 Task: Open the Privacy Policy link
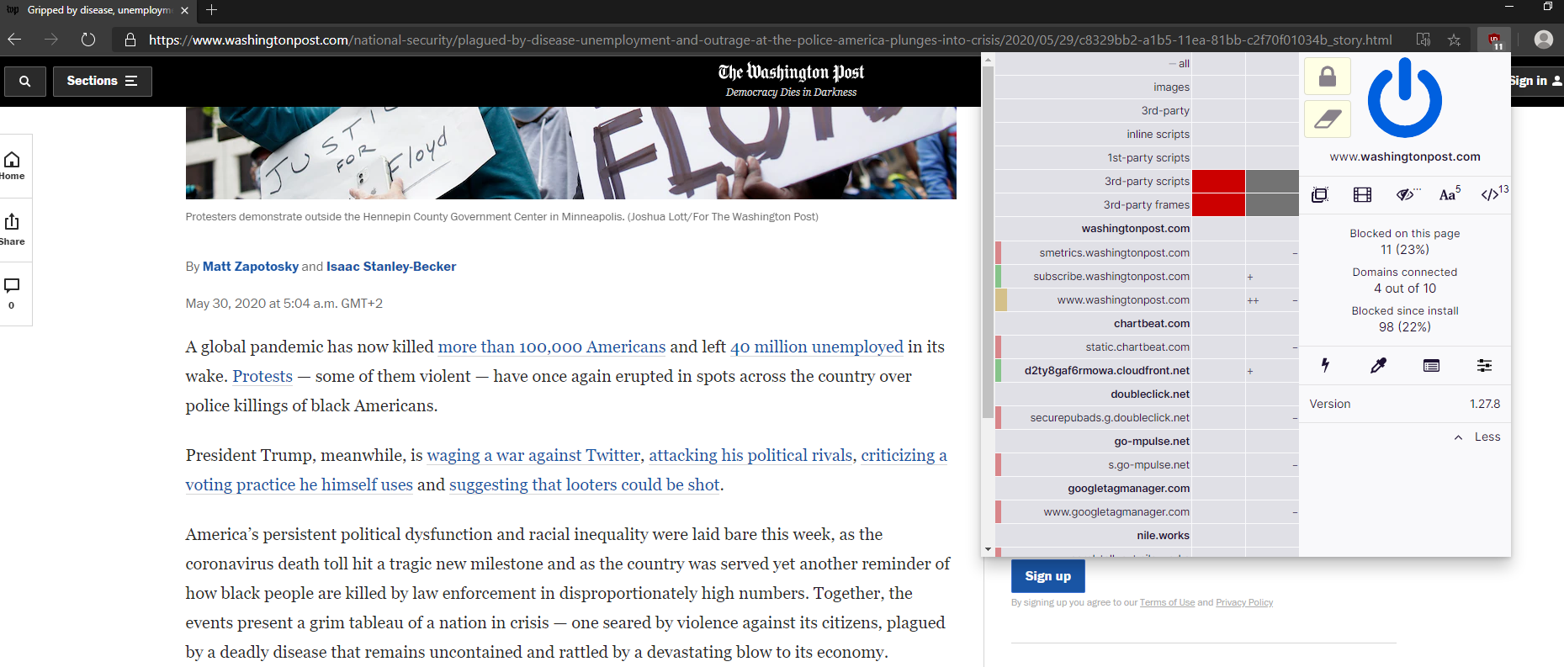tap(1244, 603)
